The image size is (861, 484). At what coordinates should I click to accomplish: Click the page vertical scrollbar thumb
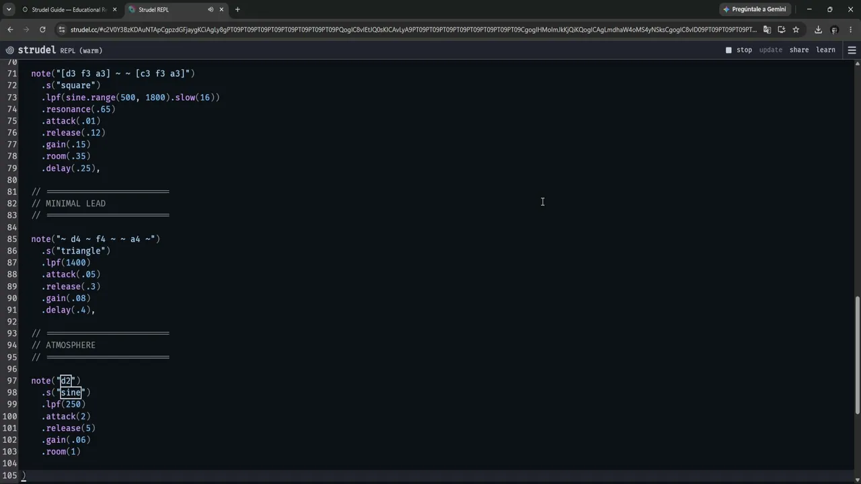pos(857,355)
